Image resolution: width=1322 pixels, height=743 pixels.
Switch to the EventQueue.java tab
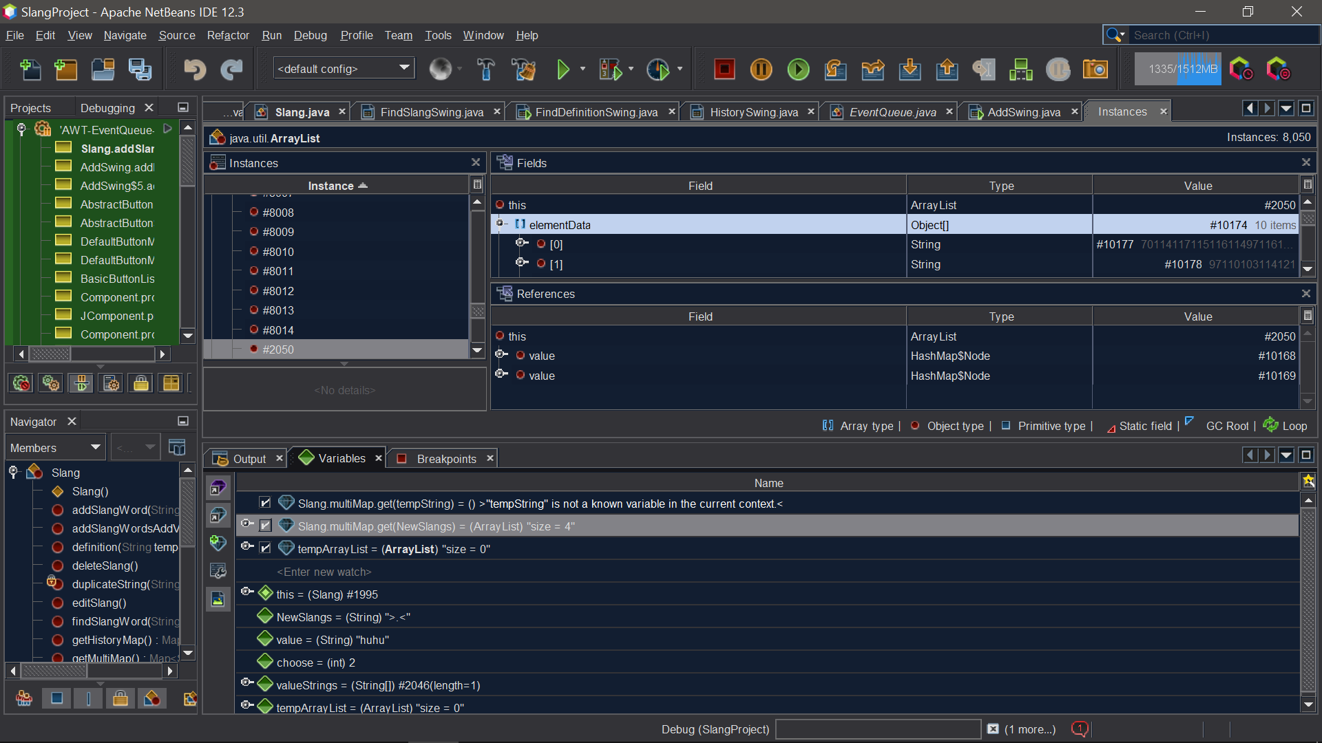pos(892,112)
